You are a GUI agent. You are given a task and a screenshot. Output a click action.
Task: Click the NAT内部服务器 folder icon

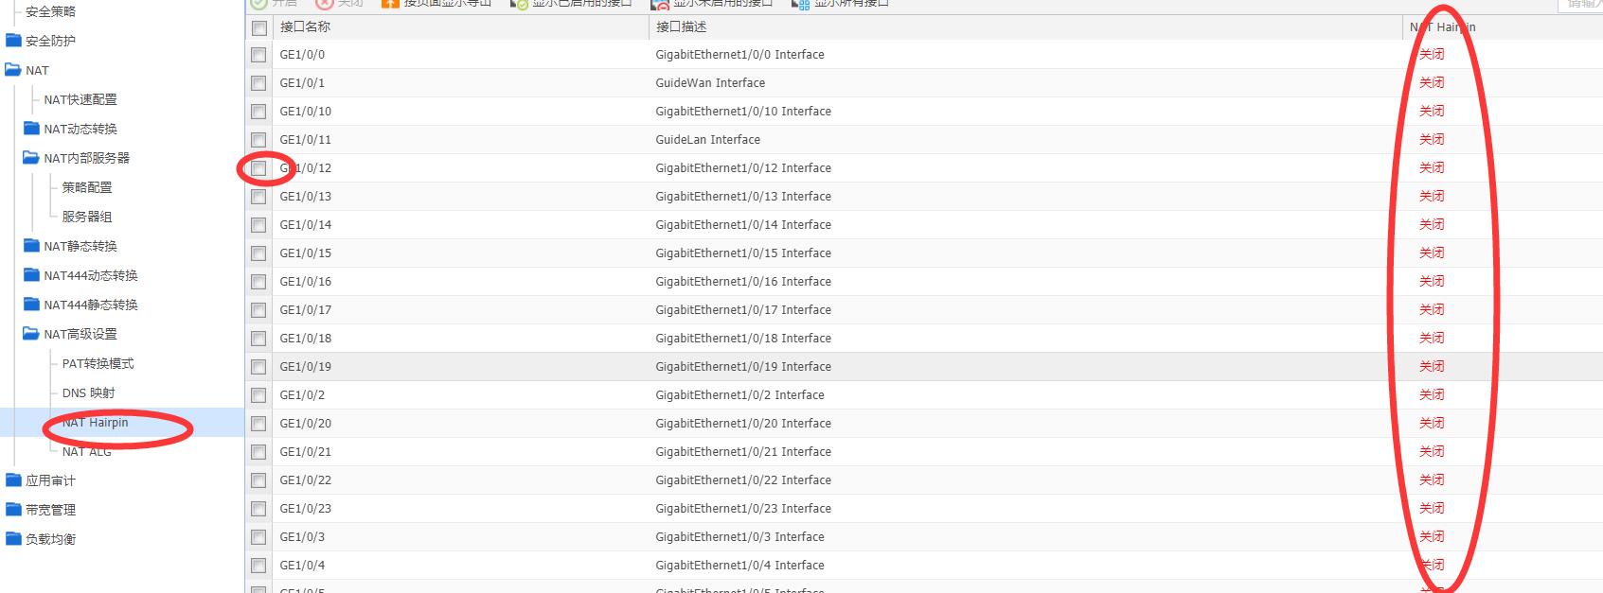[31, 158]
